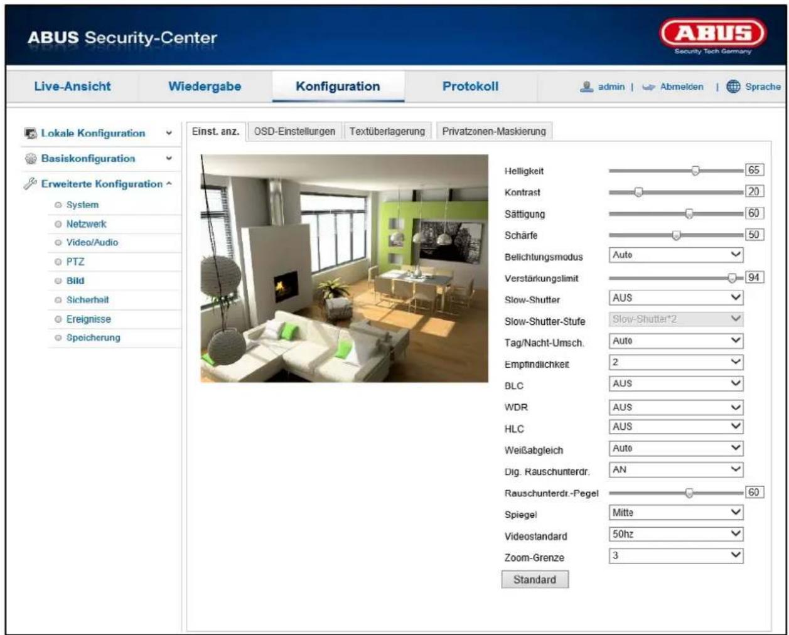Open the Zoom-Grenze dropdown
The width and height of the screenshot is (789, 635).
coord(676,555)
